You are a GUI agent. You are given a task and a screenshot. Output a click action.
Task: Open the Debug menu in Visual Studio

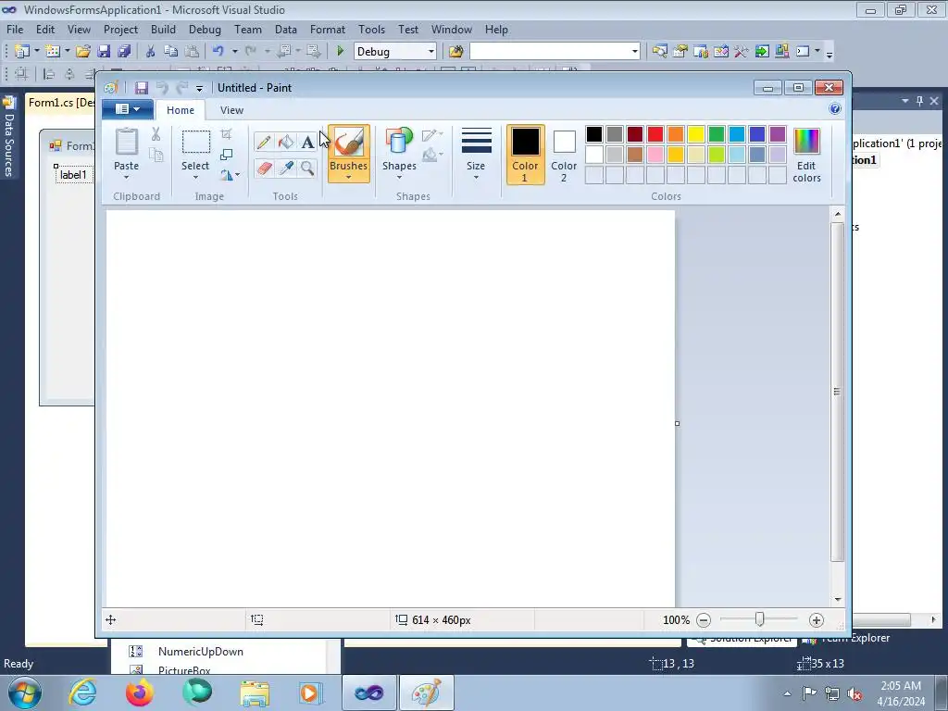pos(205,29)
